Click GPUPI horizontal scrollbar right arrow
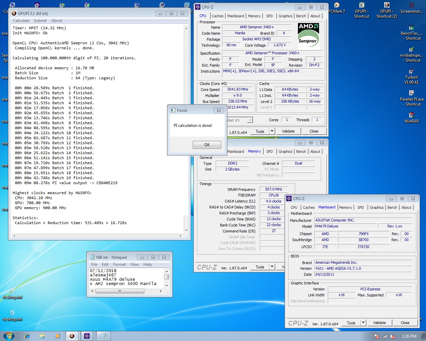 click(181, 236)
